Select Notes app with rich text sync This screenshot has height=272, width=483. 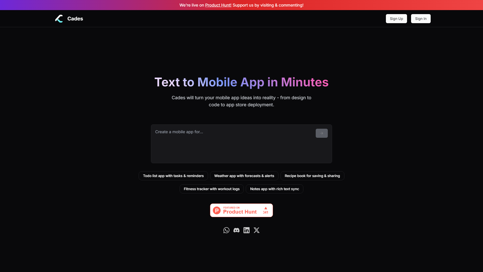(275, 189)
